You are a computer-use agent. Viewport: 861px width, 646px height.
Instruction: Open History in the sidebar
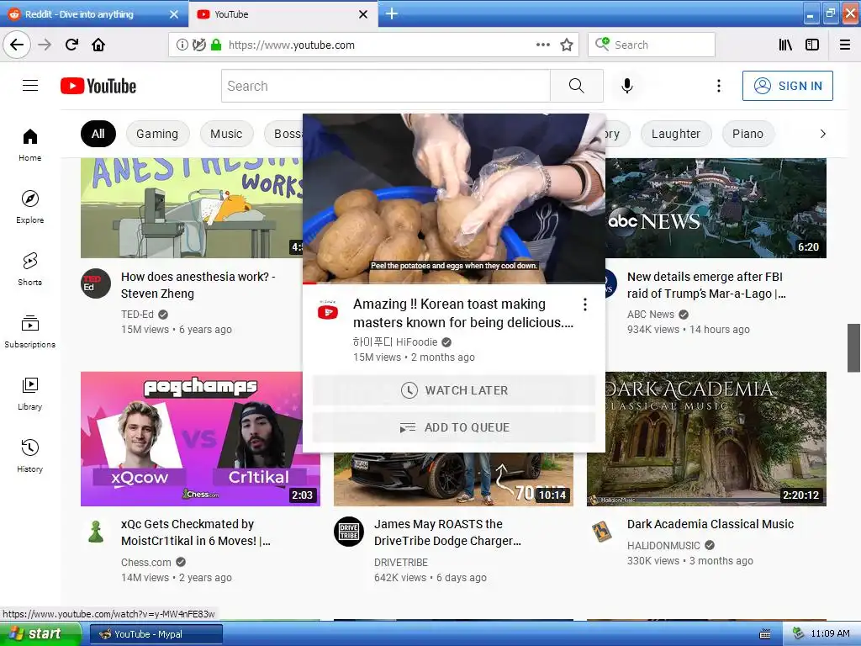point(30,456)
